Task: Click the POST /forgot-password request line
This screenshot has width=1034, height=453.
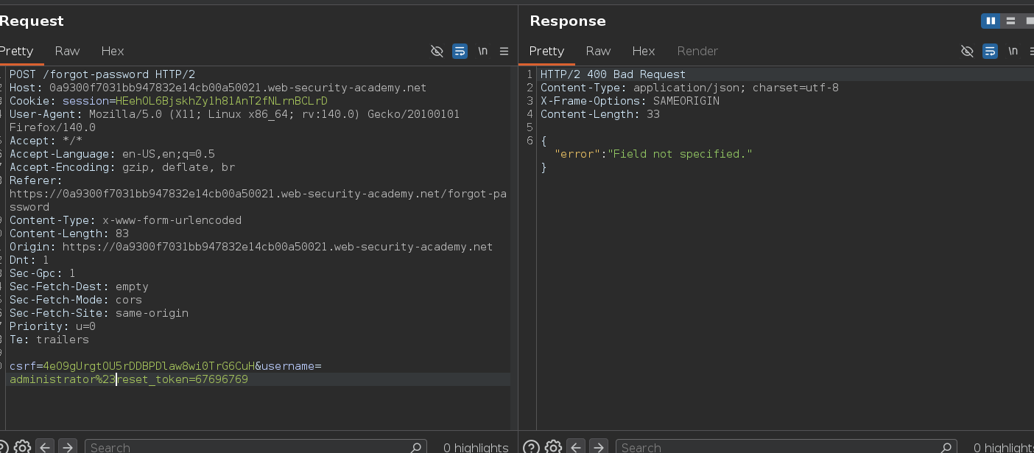Action: 102,74
